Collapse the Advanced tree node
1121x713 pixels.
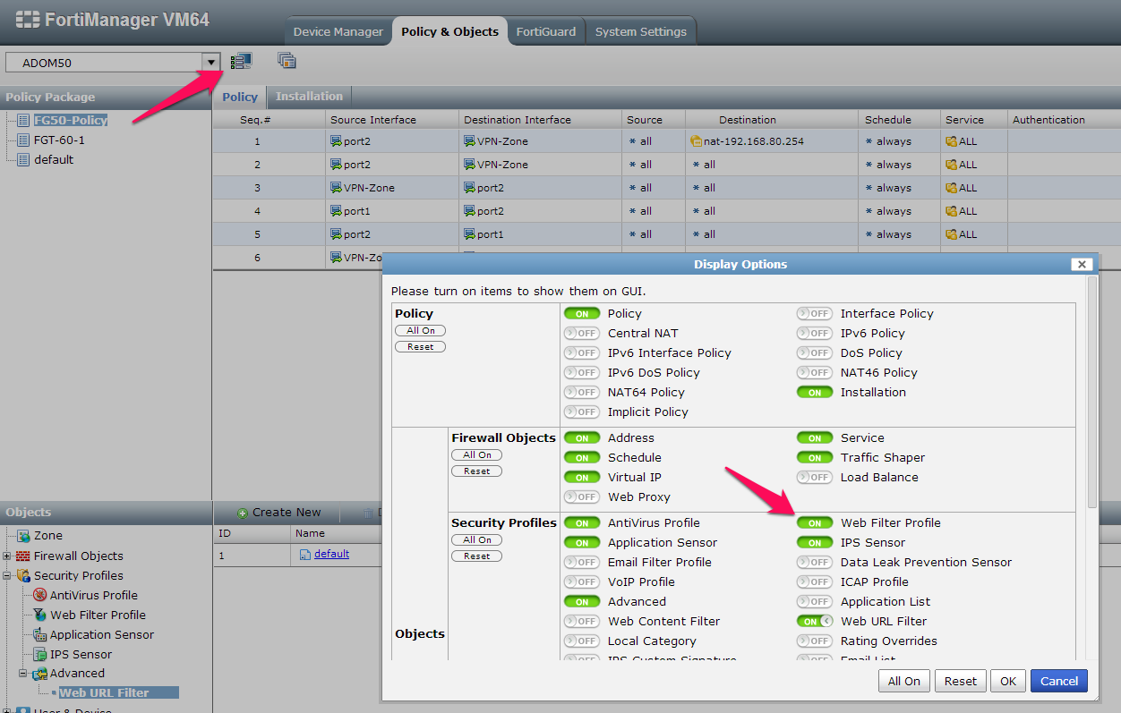pos(23,674)
